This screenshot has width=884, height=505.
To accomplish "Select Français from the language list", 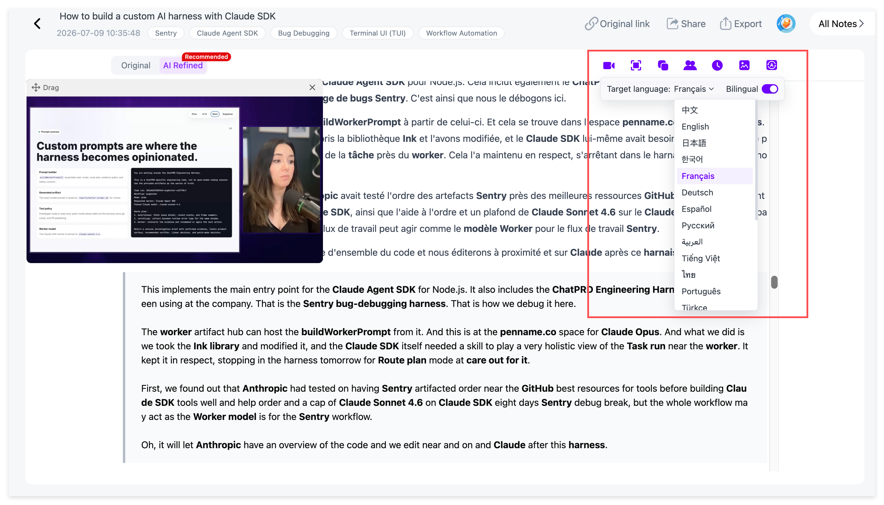I will tap(714, 176).
